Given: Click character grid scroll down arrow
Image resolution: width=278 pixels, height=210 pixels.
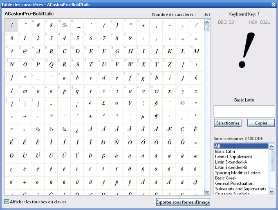Looking at the screenshot, I should coord(207,192).
